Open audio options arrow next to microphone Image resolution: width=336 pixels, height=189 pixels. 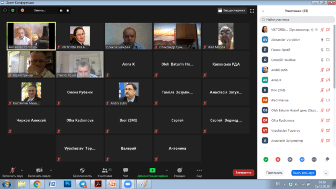point(22,170)
